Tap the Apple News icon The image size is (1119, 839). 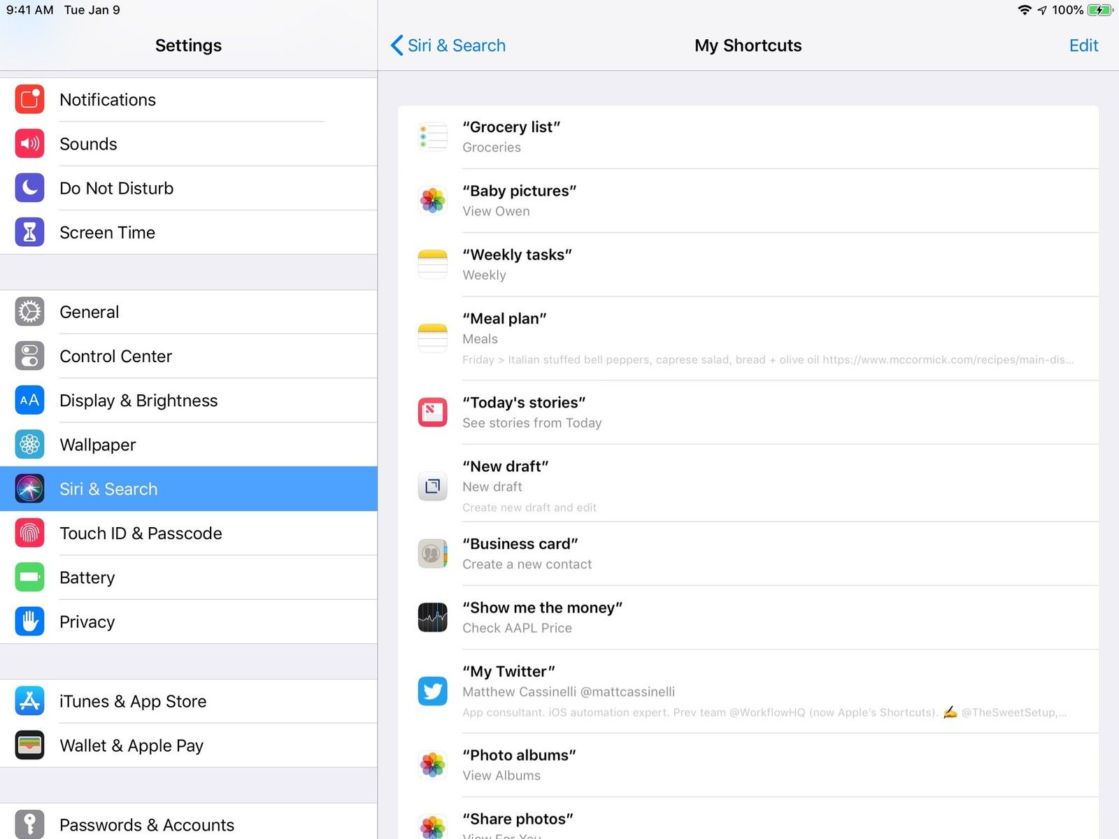click(432, 412)
